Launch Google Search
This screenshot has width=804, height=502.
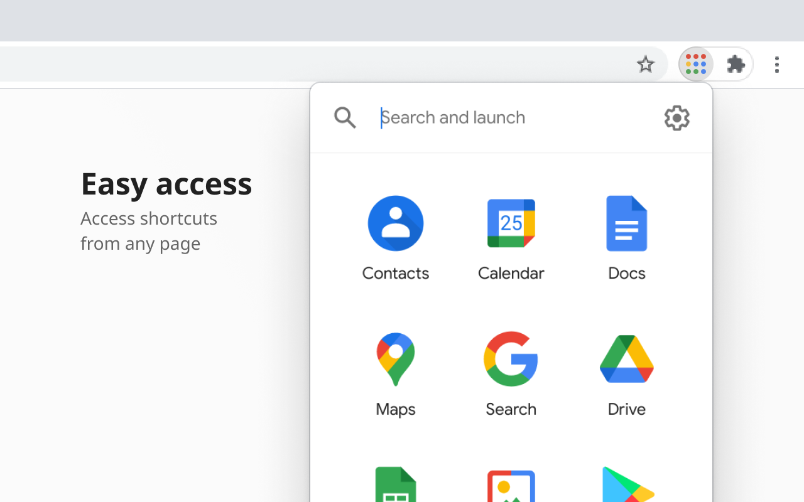coord(511,358)
